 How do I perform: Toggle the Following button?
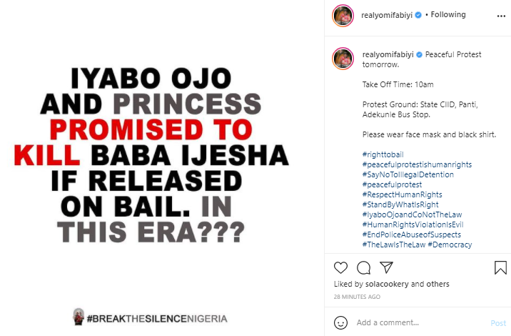(448, 14)
